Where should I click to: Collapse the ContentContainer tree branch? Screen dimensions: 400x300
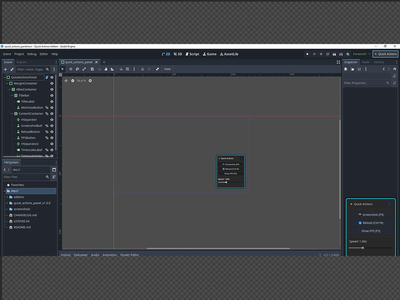12,113
